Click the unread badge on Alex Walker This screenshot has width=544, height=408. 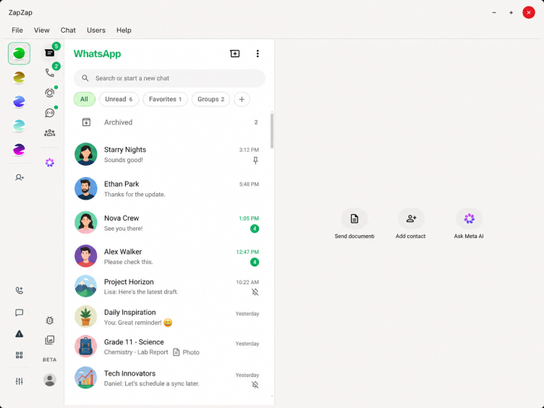click(255, 262)
